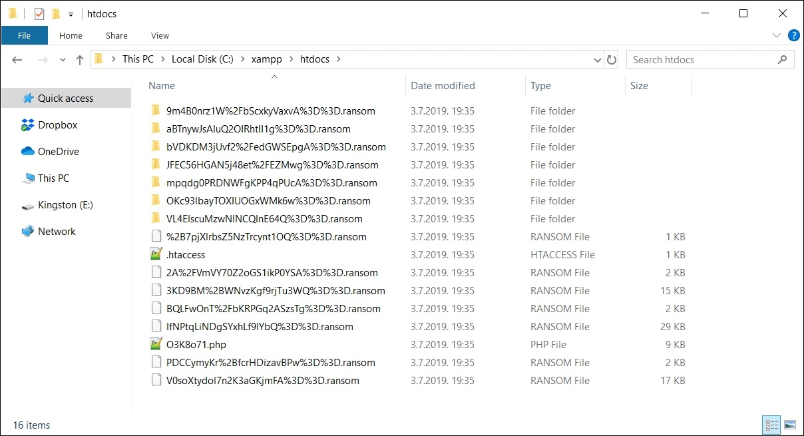Switch to the View ribbon tab

[160, 35]
